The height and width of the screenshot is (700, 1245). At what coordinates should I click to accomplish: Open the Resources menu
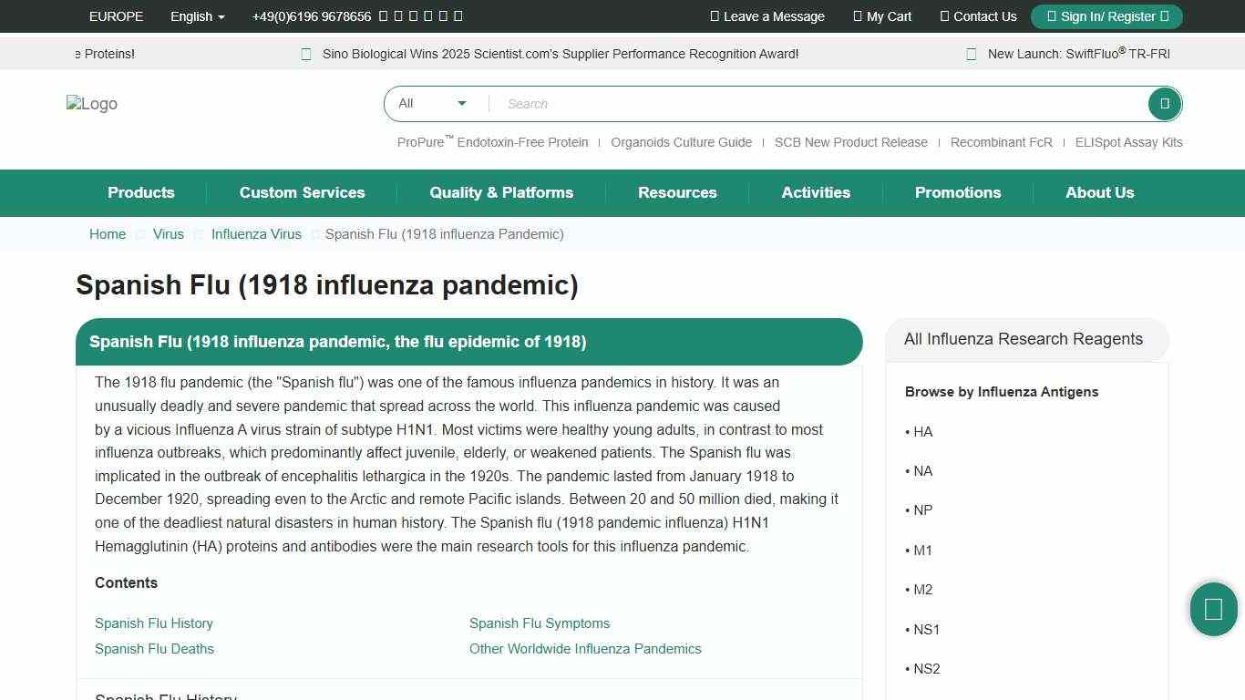[677, 193]
